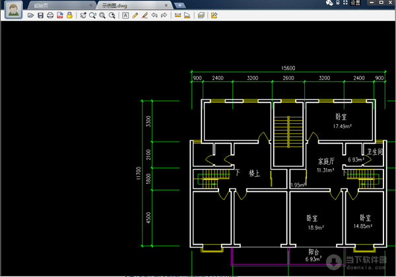Select the zoom out magnifier tool
Image resolution: width=396 pixels, height=277 pixels.
coord(112,15)
